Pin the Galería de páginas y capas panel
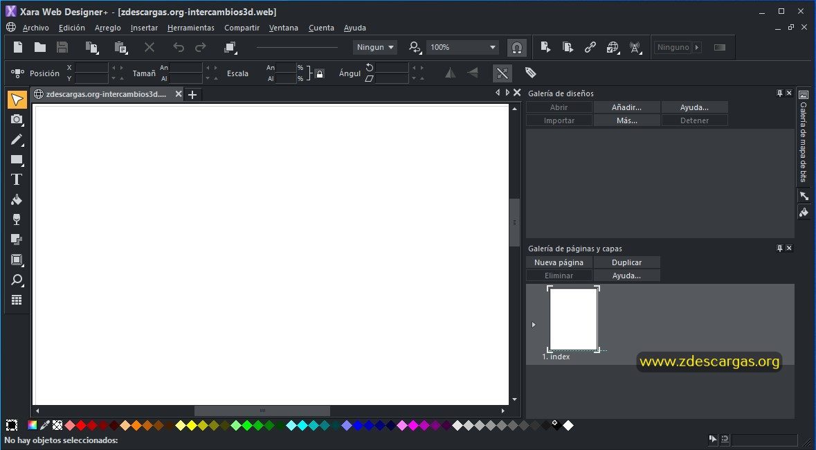This screenshot has height=450, width=816. [779, 249]
